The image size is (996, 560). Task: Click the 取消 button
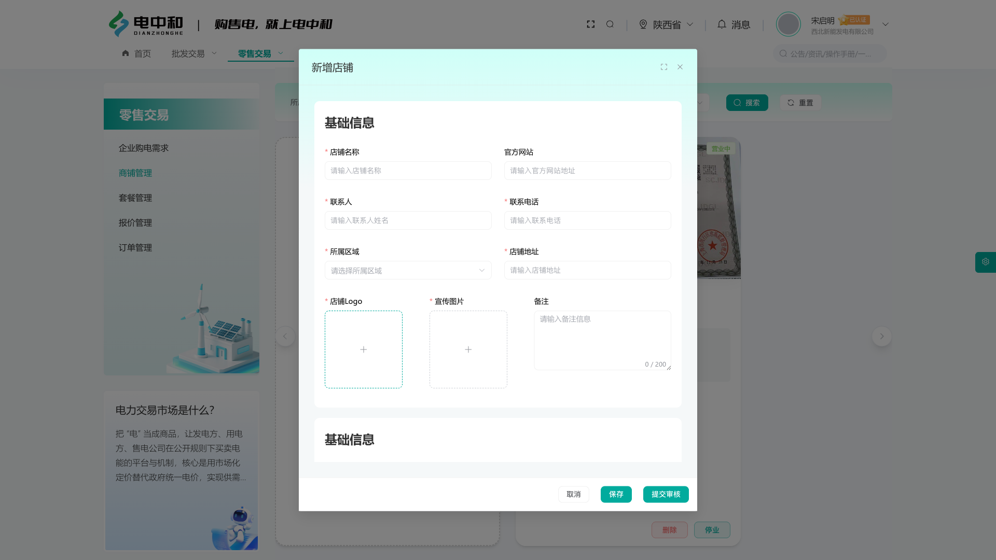click(574, 494)
